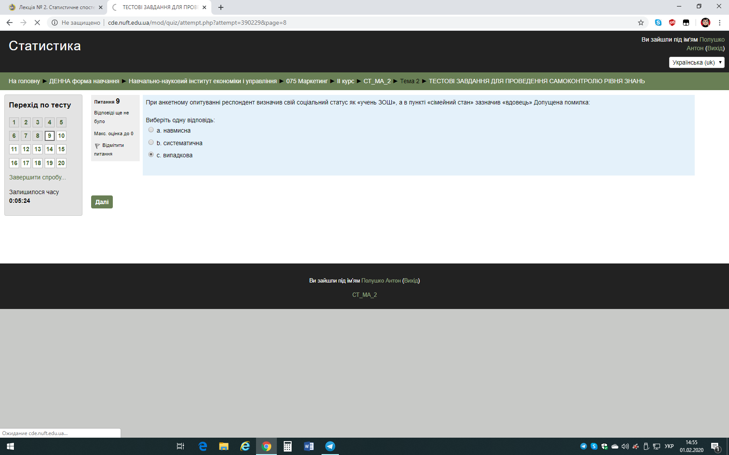Click the Далі button
This screenshot has height=455, width=729.
pos(102,202)
